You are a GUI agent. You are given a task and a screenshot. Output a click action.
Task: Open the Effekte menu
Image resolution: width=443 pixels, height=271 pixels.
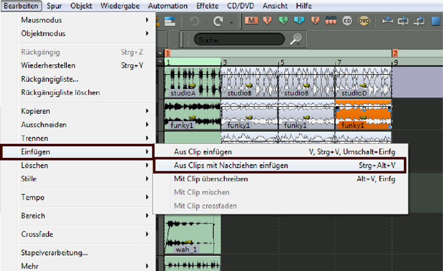(207, 6)
